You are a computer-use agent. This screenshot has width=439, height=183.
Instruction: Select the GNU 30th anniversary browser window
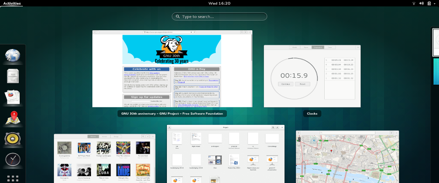pos(172,69)
